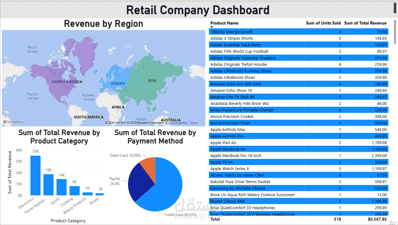The image size is (398, 225).
Task: Sort by the Sum of Total Revenue header
Action: point(365,23)
